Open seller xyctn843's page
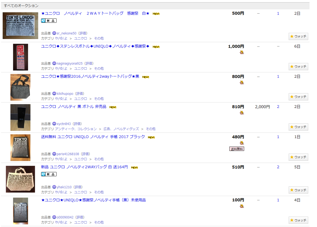 (64, 124)
